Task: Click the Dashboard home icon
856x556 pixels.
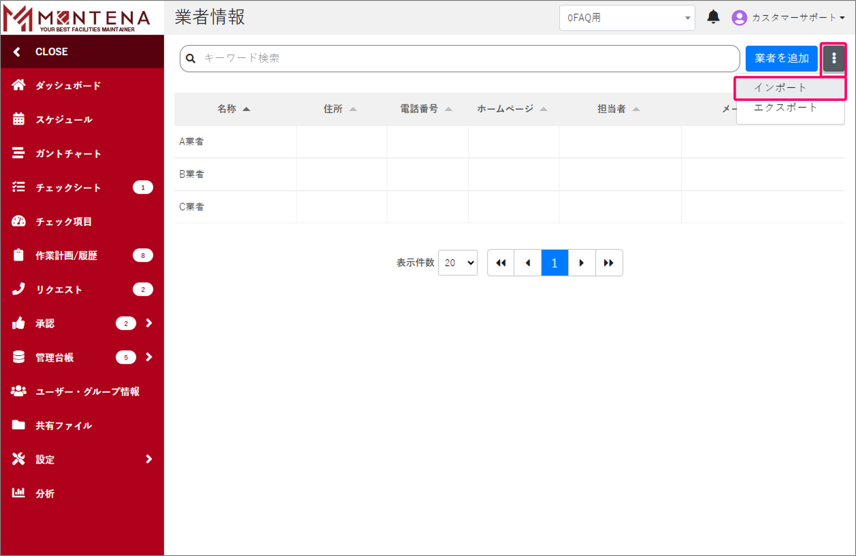Action: pos(18,85)
